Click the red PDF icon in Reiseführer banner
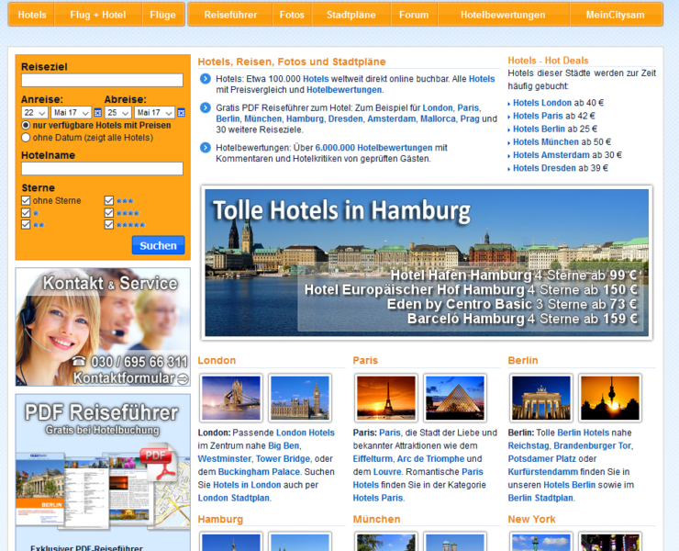This screenshot has width=679, height=551. pyautogui.click(x=158, y=462)
